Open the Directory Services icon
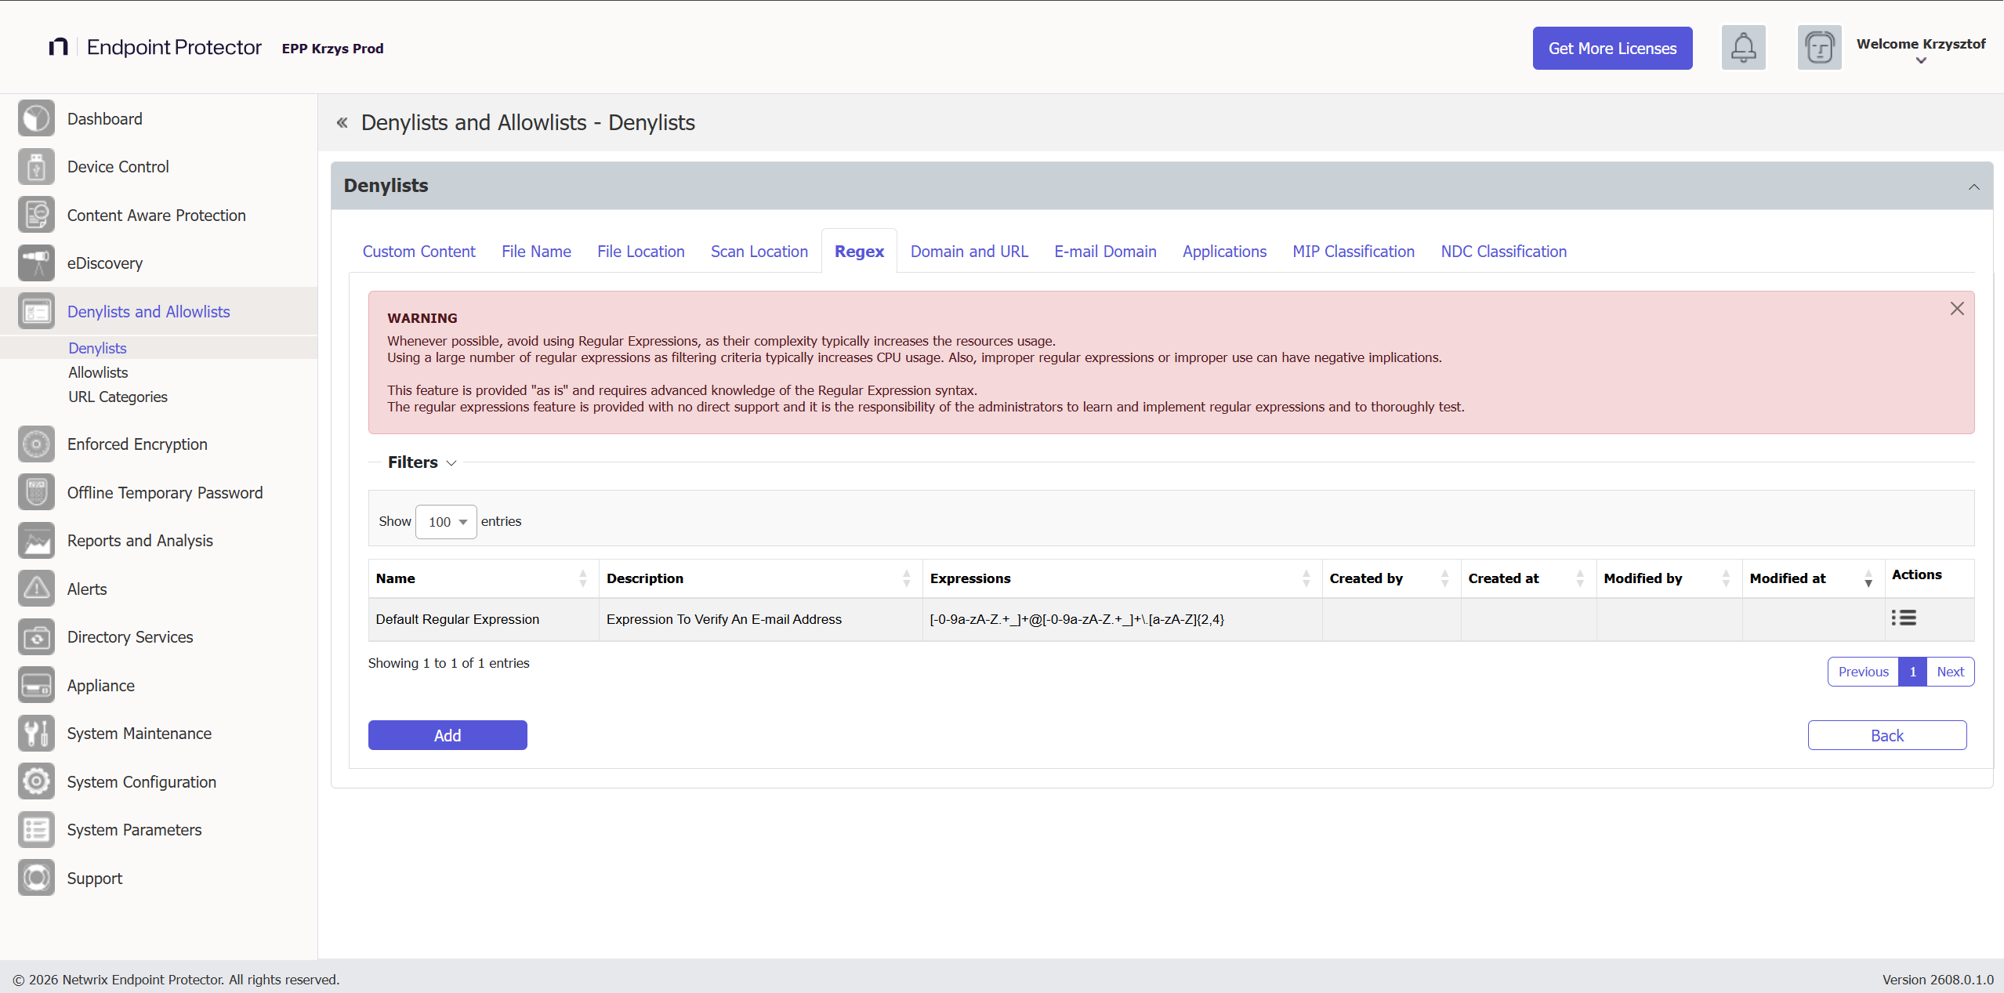 coord(36,637)
